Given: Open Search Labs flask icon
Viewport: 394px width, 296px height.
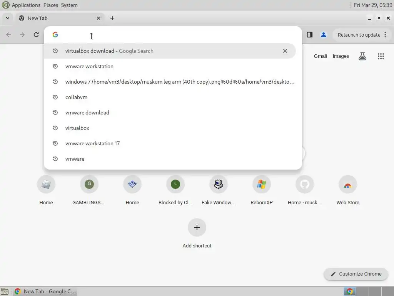Looking at the screenshot, I should coord(362,56).
